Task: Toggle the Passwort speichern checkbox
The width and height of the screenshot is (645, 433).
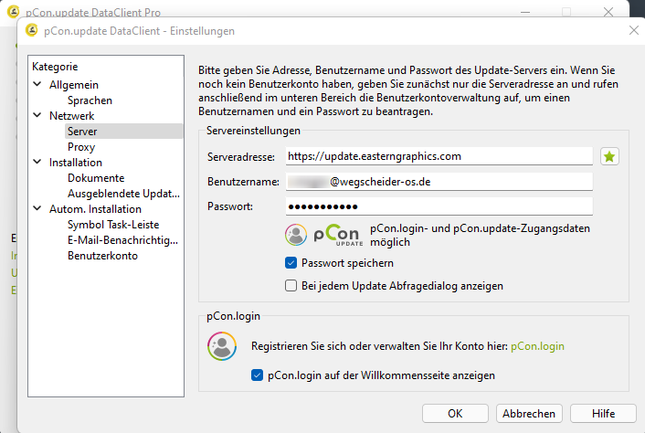Action: click(x=291, y=263)
